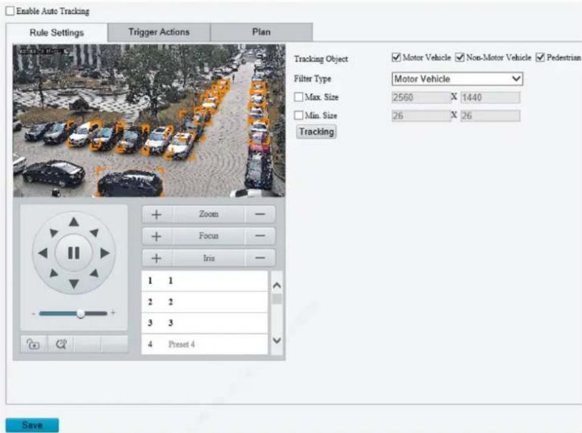582x433 pixels.
Task: Switch to the Plan tab
Action: [x=261, y=32]
